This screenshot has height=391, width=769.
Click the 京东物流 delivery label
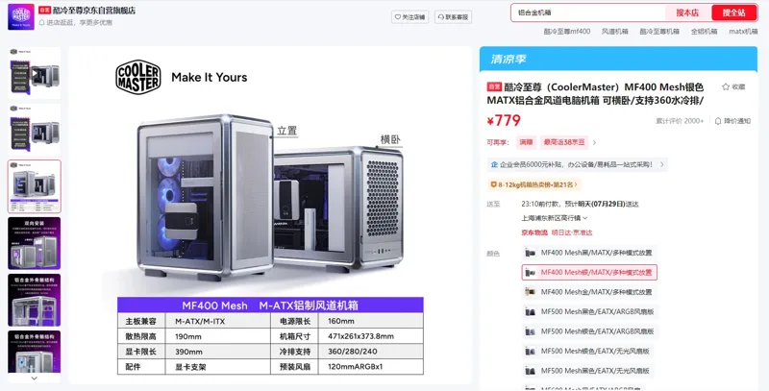[534, 232]
